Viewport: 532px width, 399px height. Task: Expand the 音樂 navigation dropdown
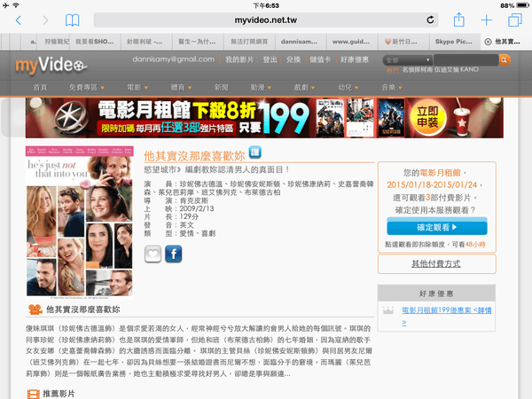(x=392, y=88)
